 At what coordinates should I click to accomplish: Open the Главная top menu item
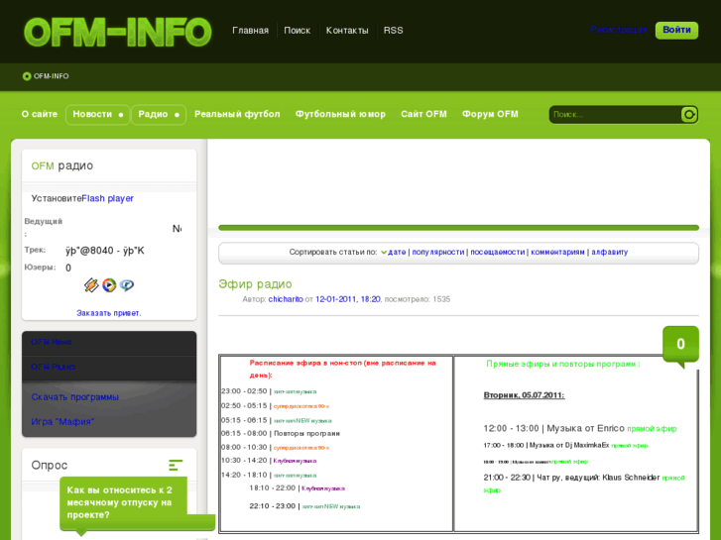(250, 31)
